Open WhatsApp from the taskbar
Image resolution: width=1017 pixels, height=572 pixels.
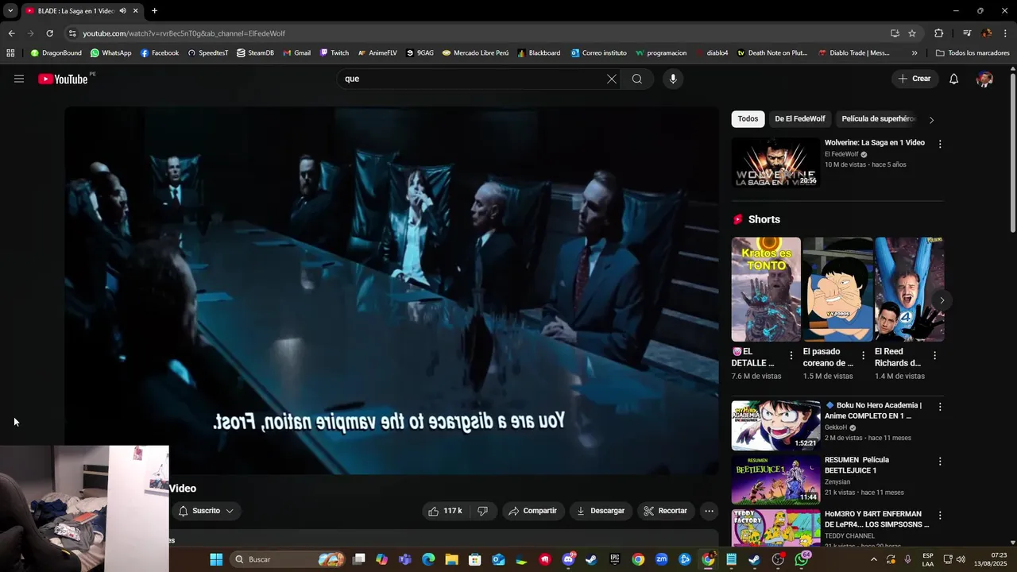pos(802,559)
